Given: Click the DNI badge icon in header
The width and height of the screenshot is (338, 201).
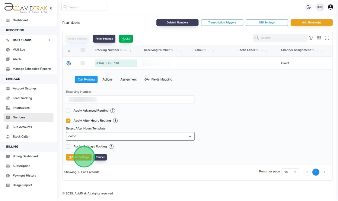Looking at the screenshot, I should [320, 7].
